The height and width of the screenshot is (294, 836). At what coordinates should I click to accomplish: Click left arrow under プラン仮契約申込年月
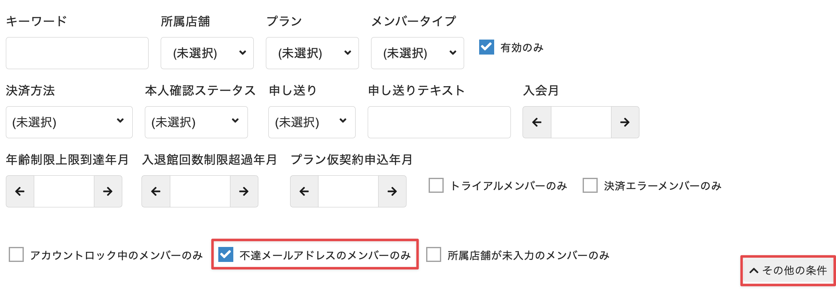[304, 192]
